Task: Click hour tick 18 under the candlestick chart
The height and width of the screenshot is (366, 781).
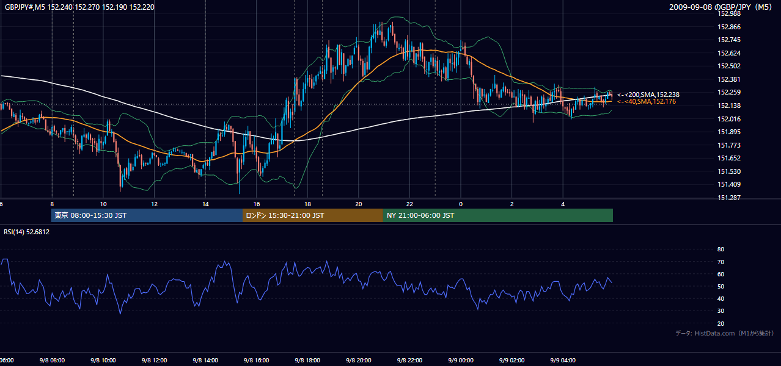Action: pyautogui.click(x=307, y=204)
